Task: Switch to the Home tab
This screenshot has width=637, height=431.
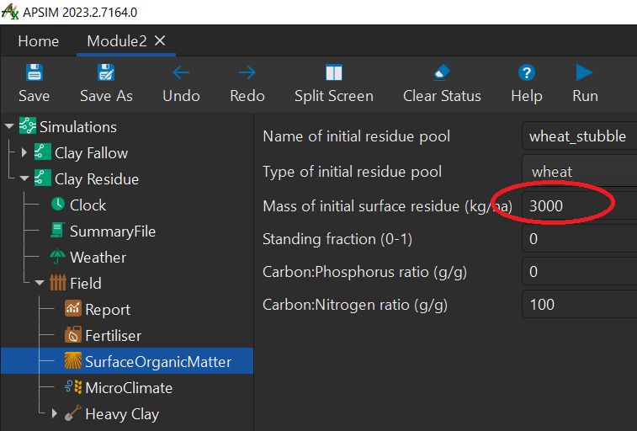Action: (39, 41)
